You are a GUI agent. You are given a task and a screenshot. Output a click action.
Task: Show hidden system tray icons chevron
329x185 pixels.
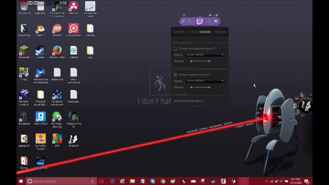[x=266, y=181]
